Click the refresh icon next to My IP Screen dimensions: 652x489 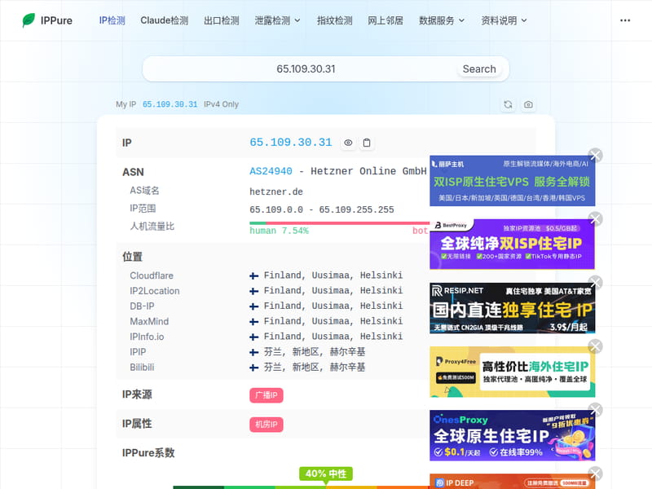pos(508,104)
